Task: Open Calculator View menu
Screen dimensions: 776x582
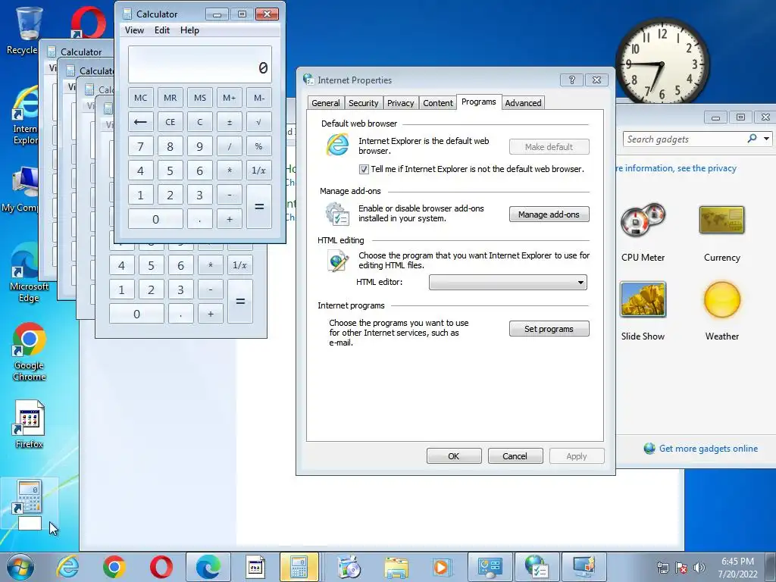Action: 134,30
